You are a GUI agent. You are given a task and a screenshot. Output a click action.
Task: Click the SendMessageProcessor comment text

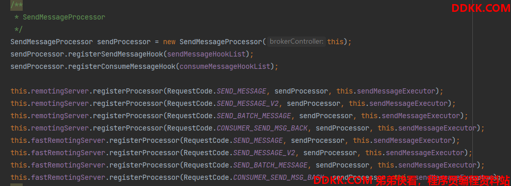point(64,17)
